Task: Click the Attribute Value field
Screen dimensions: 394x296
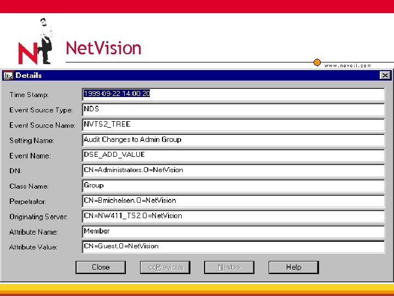Action: point(233,247)
